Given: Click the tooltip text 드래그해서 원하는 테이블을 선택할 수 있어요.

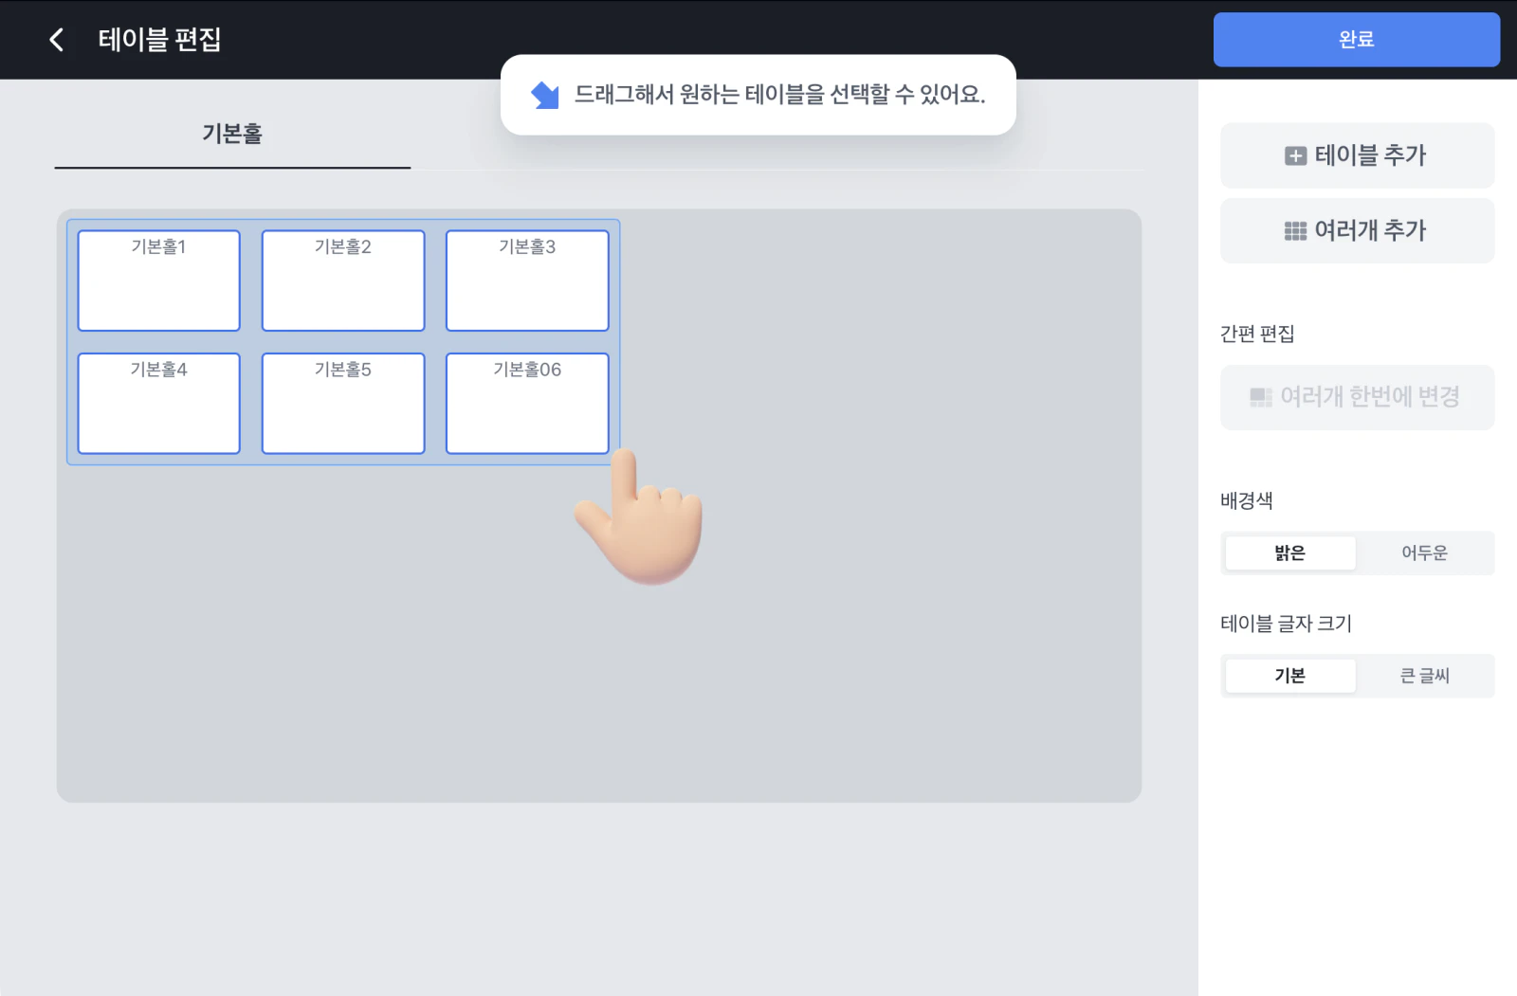Looking at the screenshot, I should 779,95.
